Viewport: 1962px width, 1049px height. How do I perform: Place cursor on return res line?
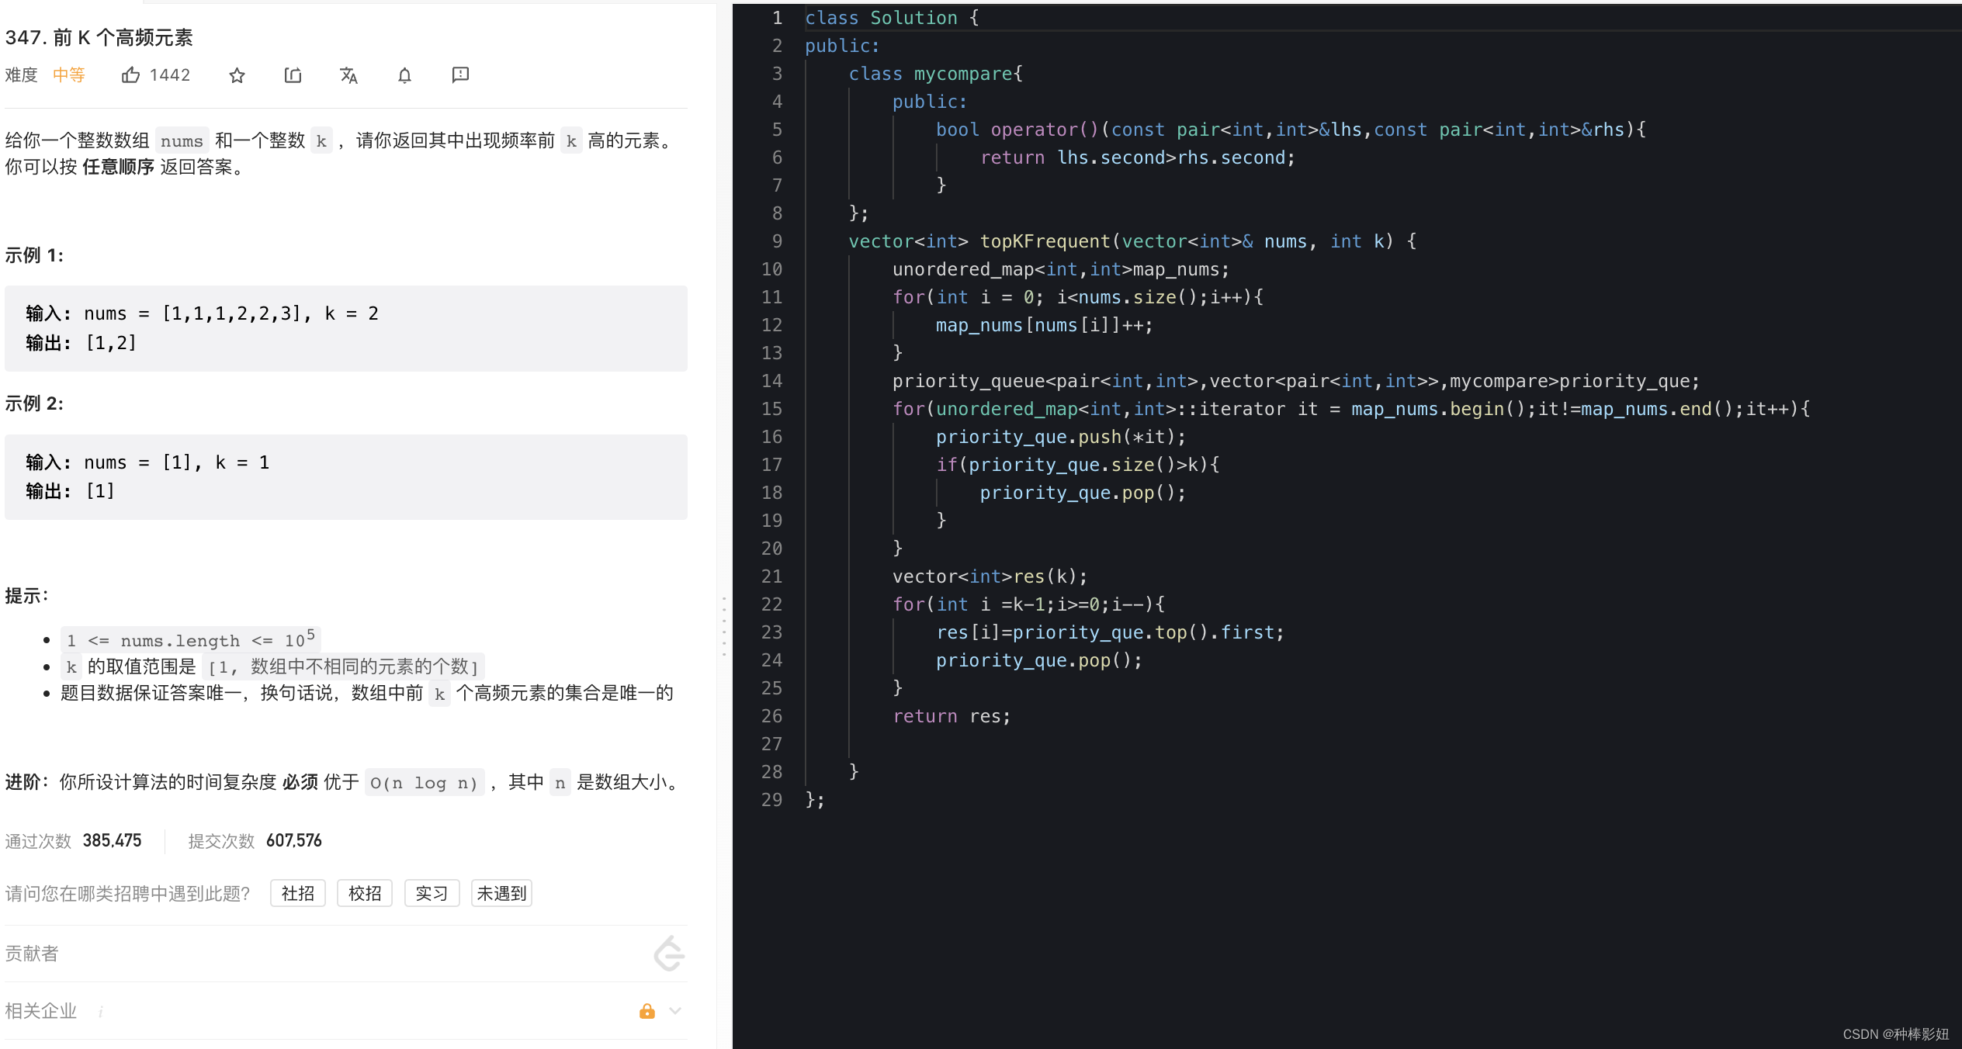click(952, 716)
